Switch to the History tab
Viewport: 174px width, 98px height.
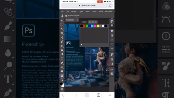tap(84, 22)
